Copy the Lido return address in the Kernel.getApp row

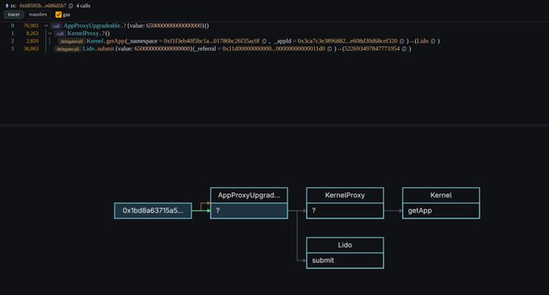click(433, 41)
